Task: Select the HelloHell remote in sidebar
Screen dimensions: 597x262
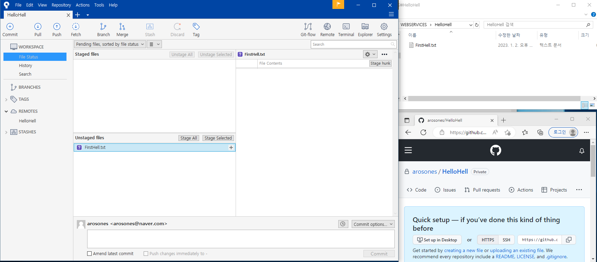Action: click(28, 121)
